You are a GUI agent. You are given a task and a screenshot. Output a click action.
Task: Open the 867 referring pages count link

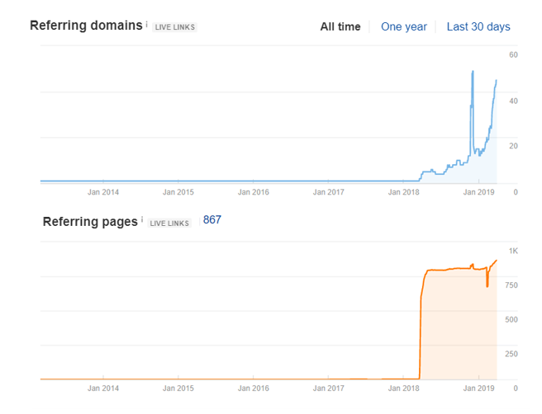[212, 219]
